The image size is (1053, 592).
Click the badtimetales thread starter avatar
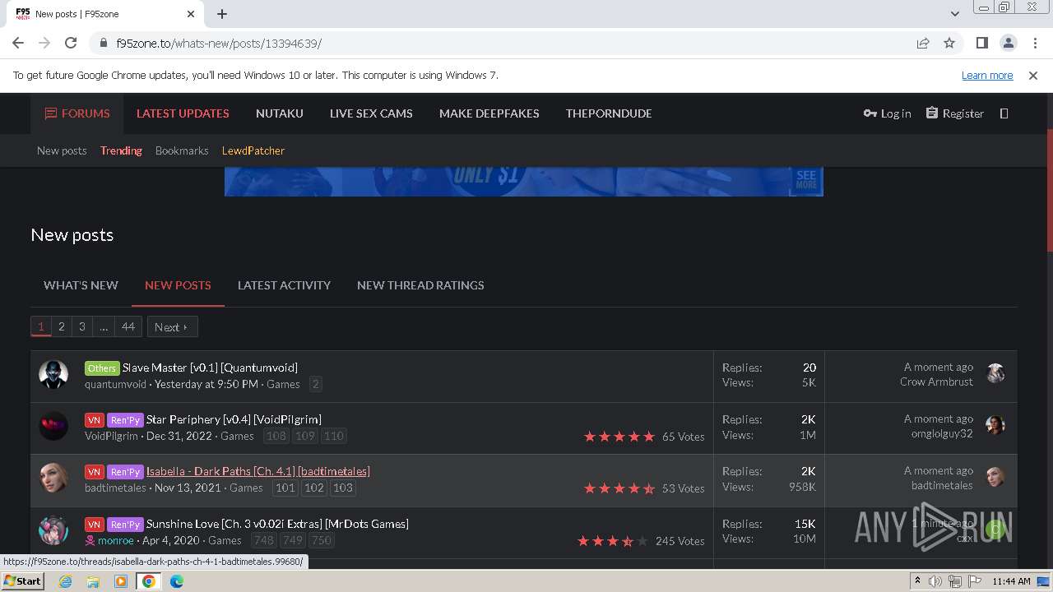(53, 478)
